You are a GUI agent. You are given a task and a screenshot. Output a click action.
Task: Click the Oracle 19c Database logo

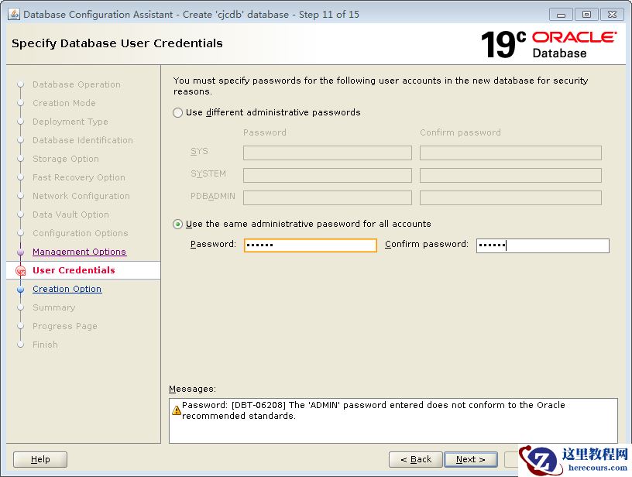pyautogui.click(x=548, y=44)
